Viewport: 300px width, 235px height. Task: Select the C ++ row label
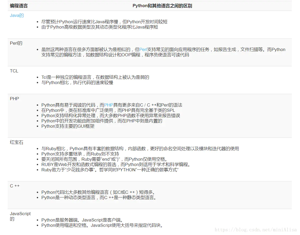coord(15,186)
